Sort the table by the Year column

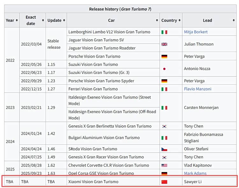[12, 20]
